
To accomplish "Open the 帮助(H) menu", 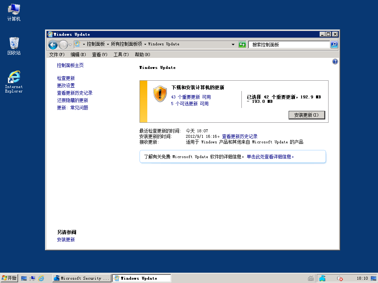I will click(x=142, y=55).
